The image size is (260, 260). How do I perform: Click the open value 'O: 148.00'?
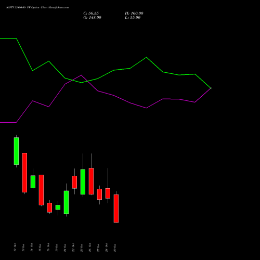pos(92,18)
